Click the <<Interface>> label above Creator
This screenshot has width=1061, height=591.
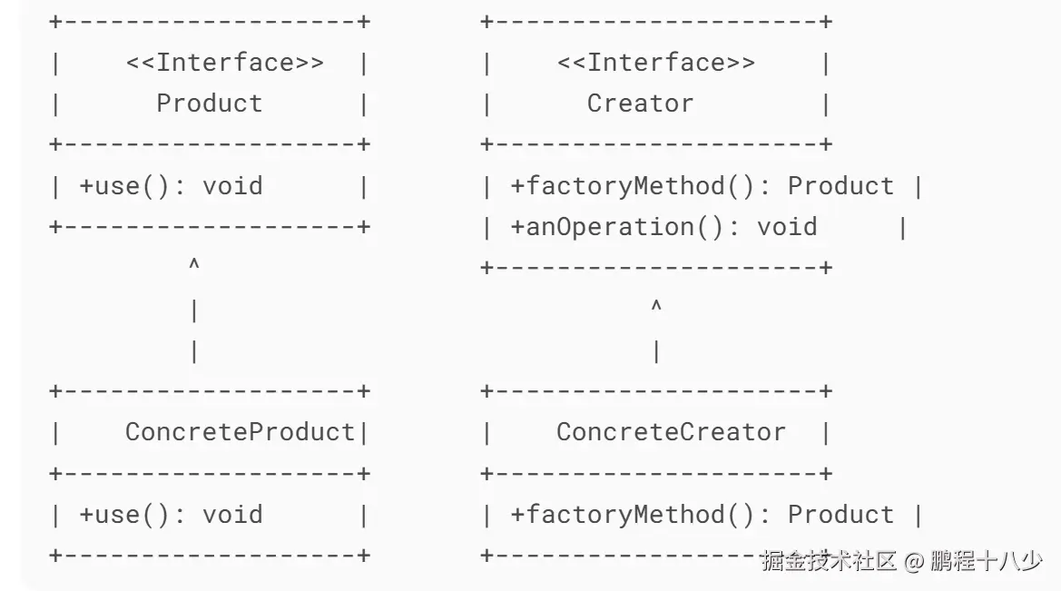[655, 63]
